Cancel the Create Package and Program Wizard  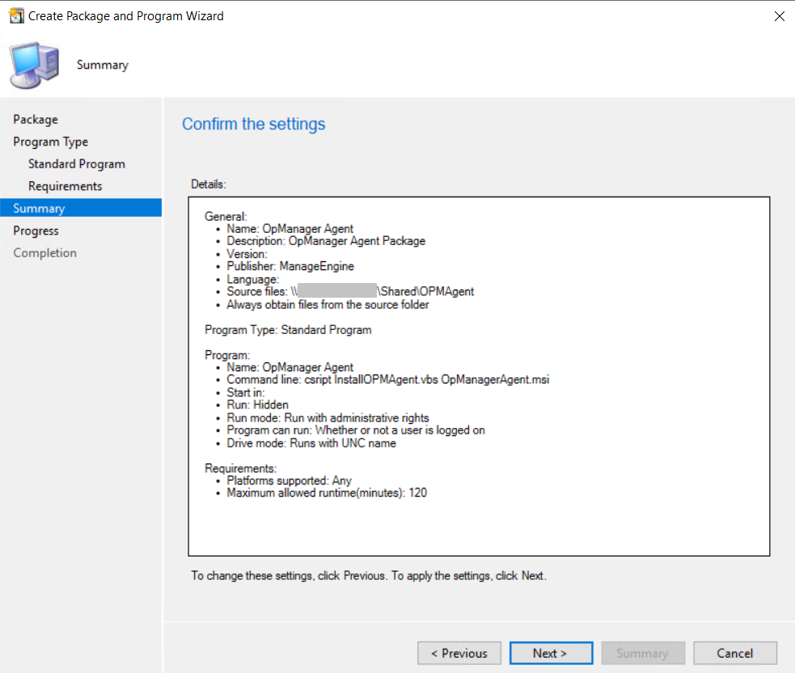[x=734, y=653]
